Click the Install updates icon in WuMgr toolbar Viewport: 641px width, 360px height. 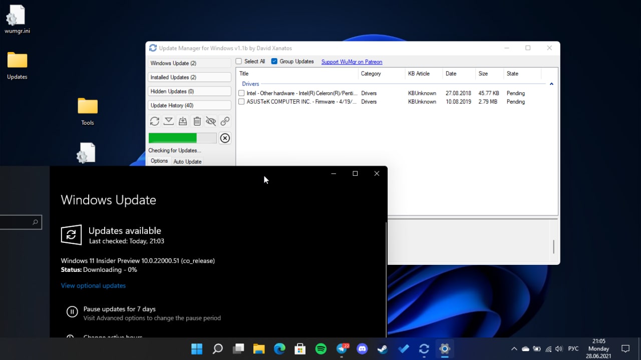tap(183, 121)
